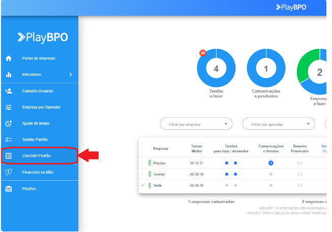
Task: Toggle the checkmark on the Playbpo row
Action: click(142, 163)
